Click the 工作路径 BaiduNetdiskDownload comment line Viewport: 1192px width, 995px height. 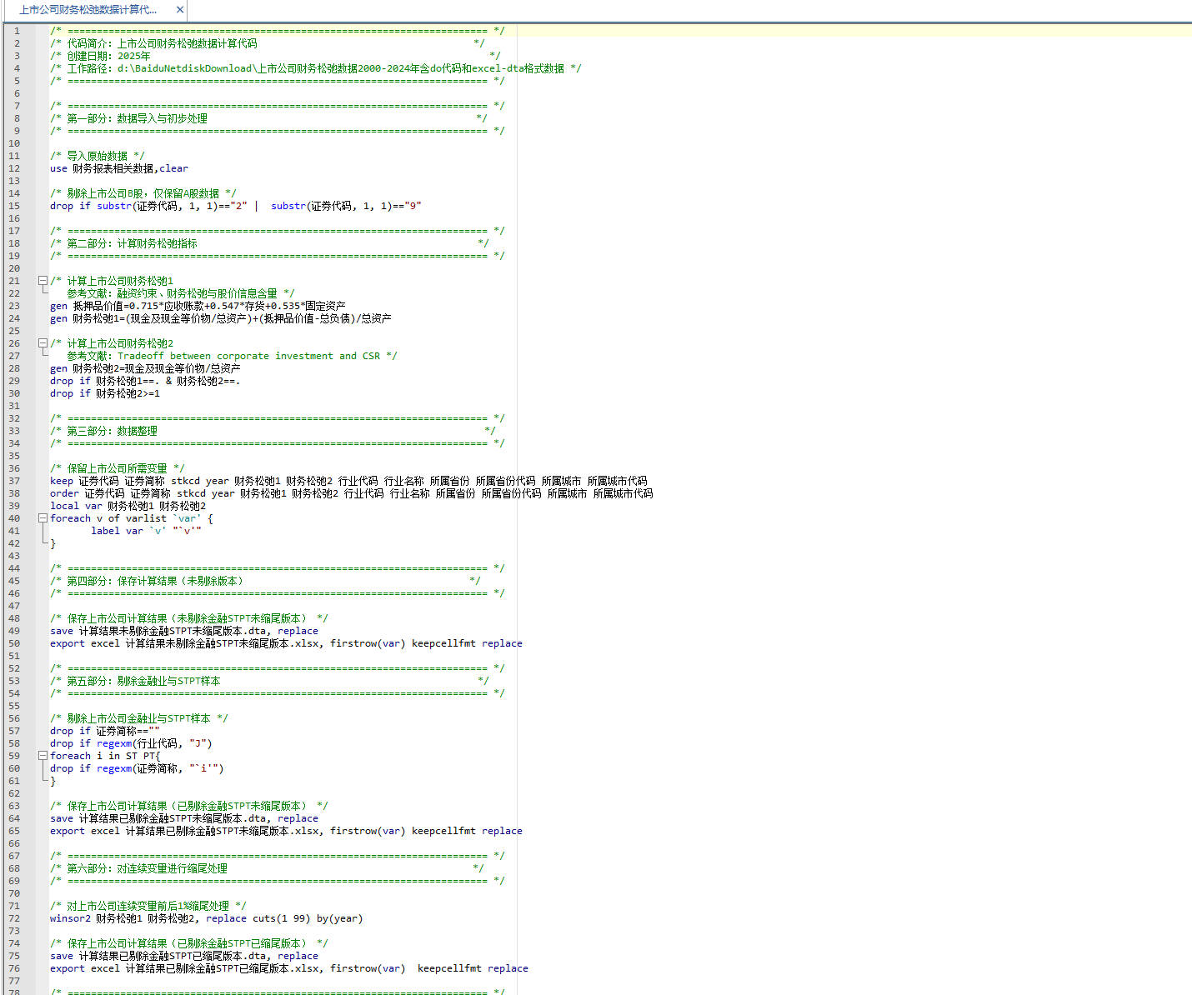tap(316, 68)
